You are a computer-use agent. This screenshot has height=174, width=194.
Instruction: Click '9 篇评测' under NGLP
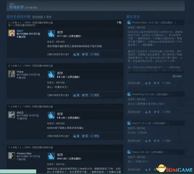coord(21,37)
